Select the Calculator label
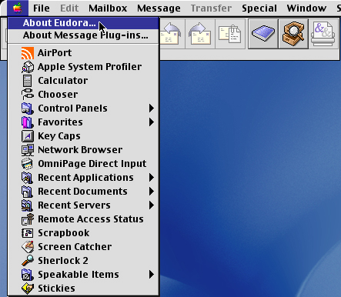341x297 pixels. [x=63, y=81]
